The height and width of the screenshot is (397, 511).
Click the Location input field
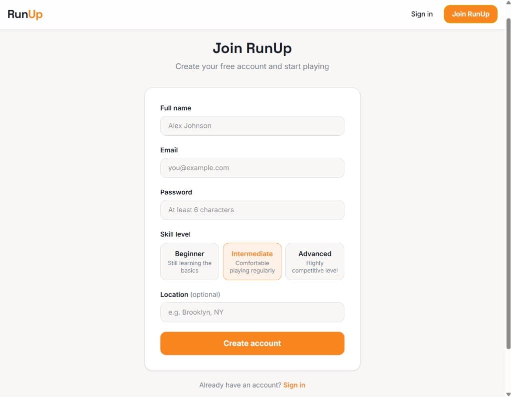(x=252, y=312)
